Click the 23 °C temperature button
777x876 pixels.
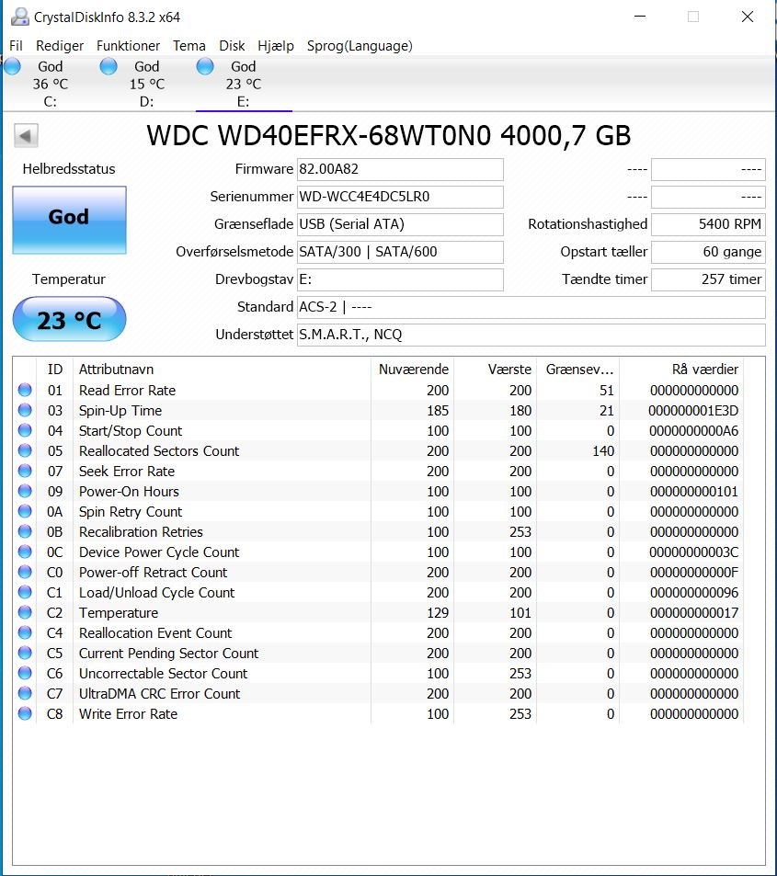[x=69, y=320]
